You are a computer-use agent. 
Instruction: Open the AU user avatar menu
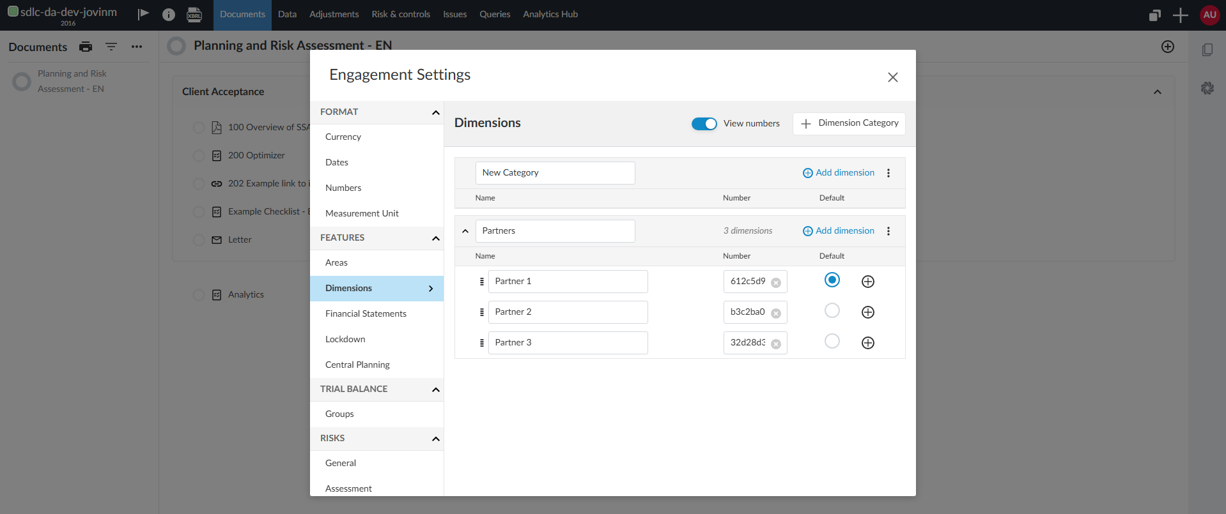(1209, 15)
